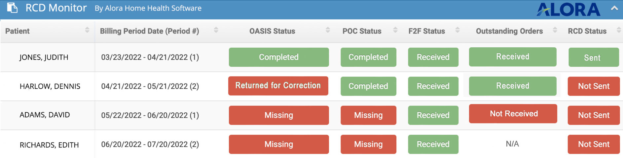The width and height of the screenshot is (623, 158).
Task: Sort by the POC Status arrows
Action: pyautogui.click(x=395, y=30)
